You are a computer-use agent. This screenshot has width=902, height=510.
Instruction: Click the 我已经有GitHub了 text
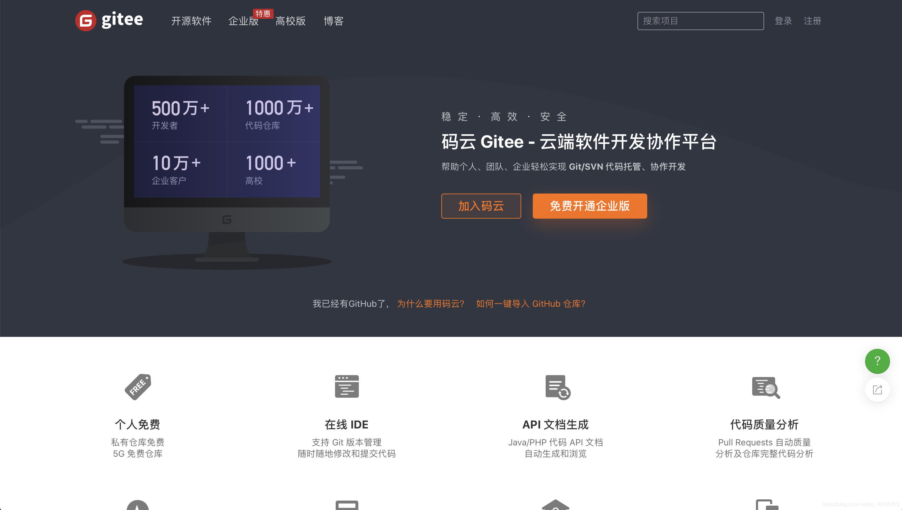coord(350,304)
